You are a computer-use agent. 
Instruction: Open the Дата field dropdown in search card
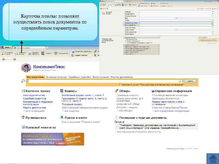176,18
